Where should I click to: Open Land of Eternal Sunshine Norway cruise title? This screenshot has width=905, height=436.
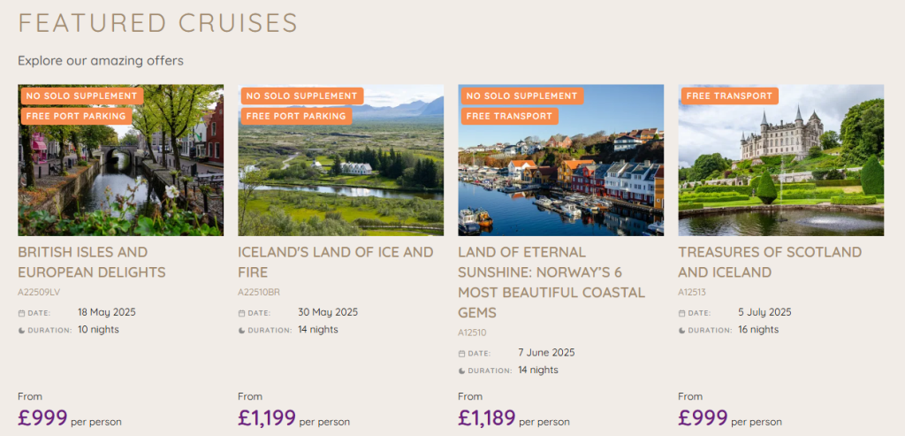[x=551, y=282]
